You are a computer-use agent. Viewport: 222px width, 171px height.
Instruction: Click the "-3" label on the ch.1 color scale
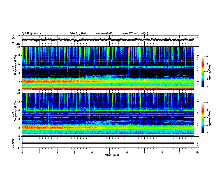coord(207,56)
